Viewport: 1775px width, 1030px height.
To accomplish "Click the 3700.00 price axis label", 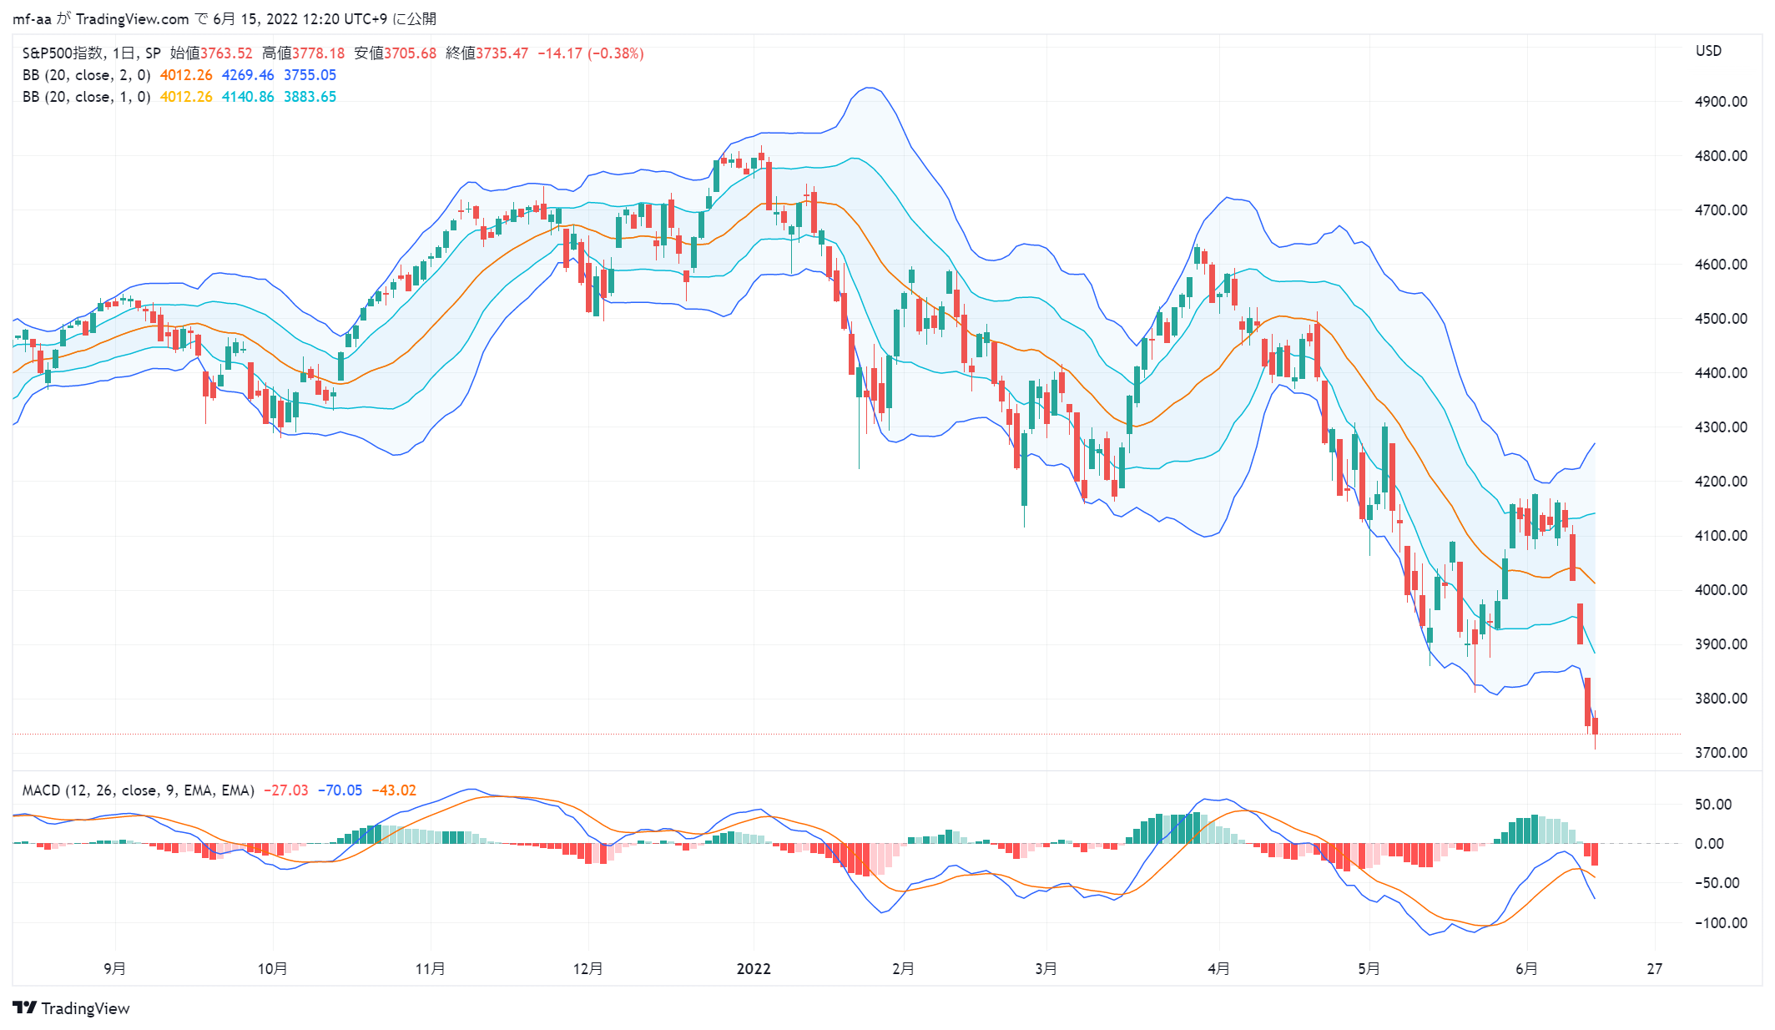I will pyautogui.click(x=1721, y=753).
